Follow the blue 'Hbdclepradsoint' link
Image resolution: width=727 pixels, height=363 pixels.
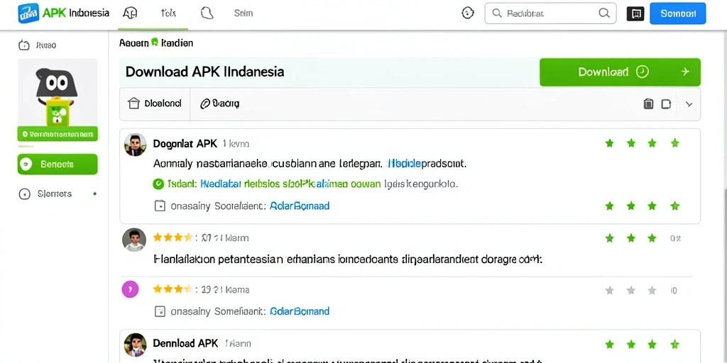(427, 164)
